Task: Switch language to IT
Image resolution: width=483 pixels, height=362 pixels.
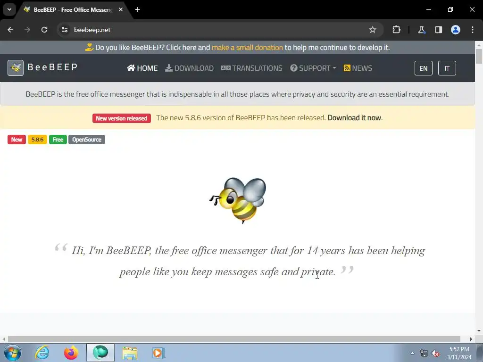Action: tap(447, 68)
